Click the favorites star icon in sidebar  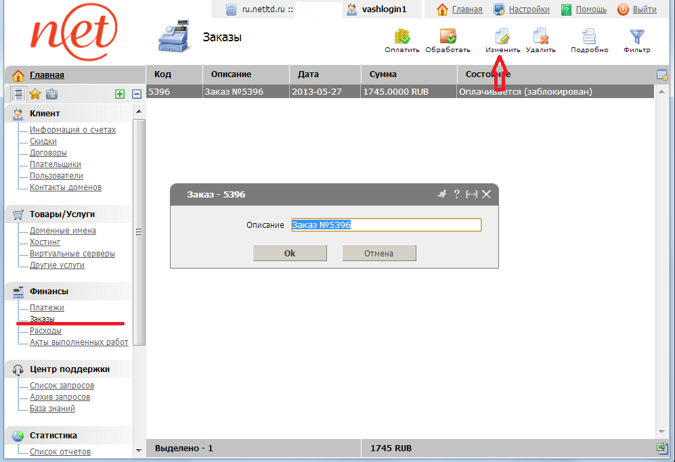point(35,94)
